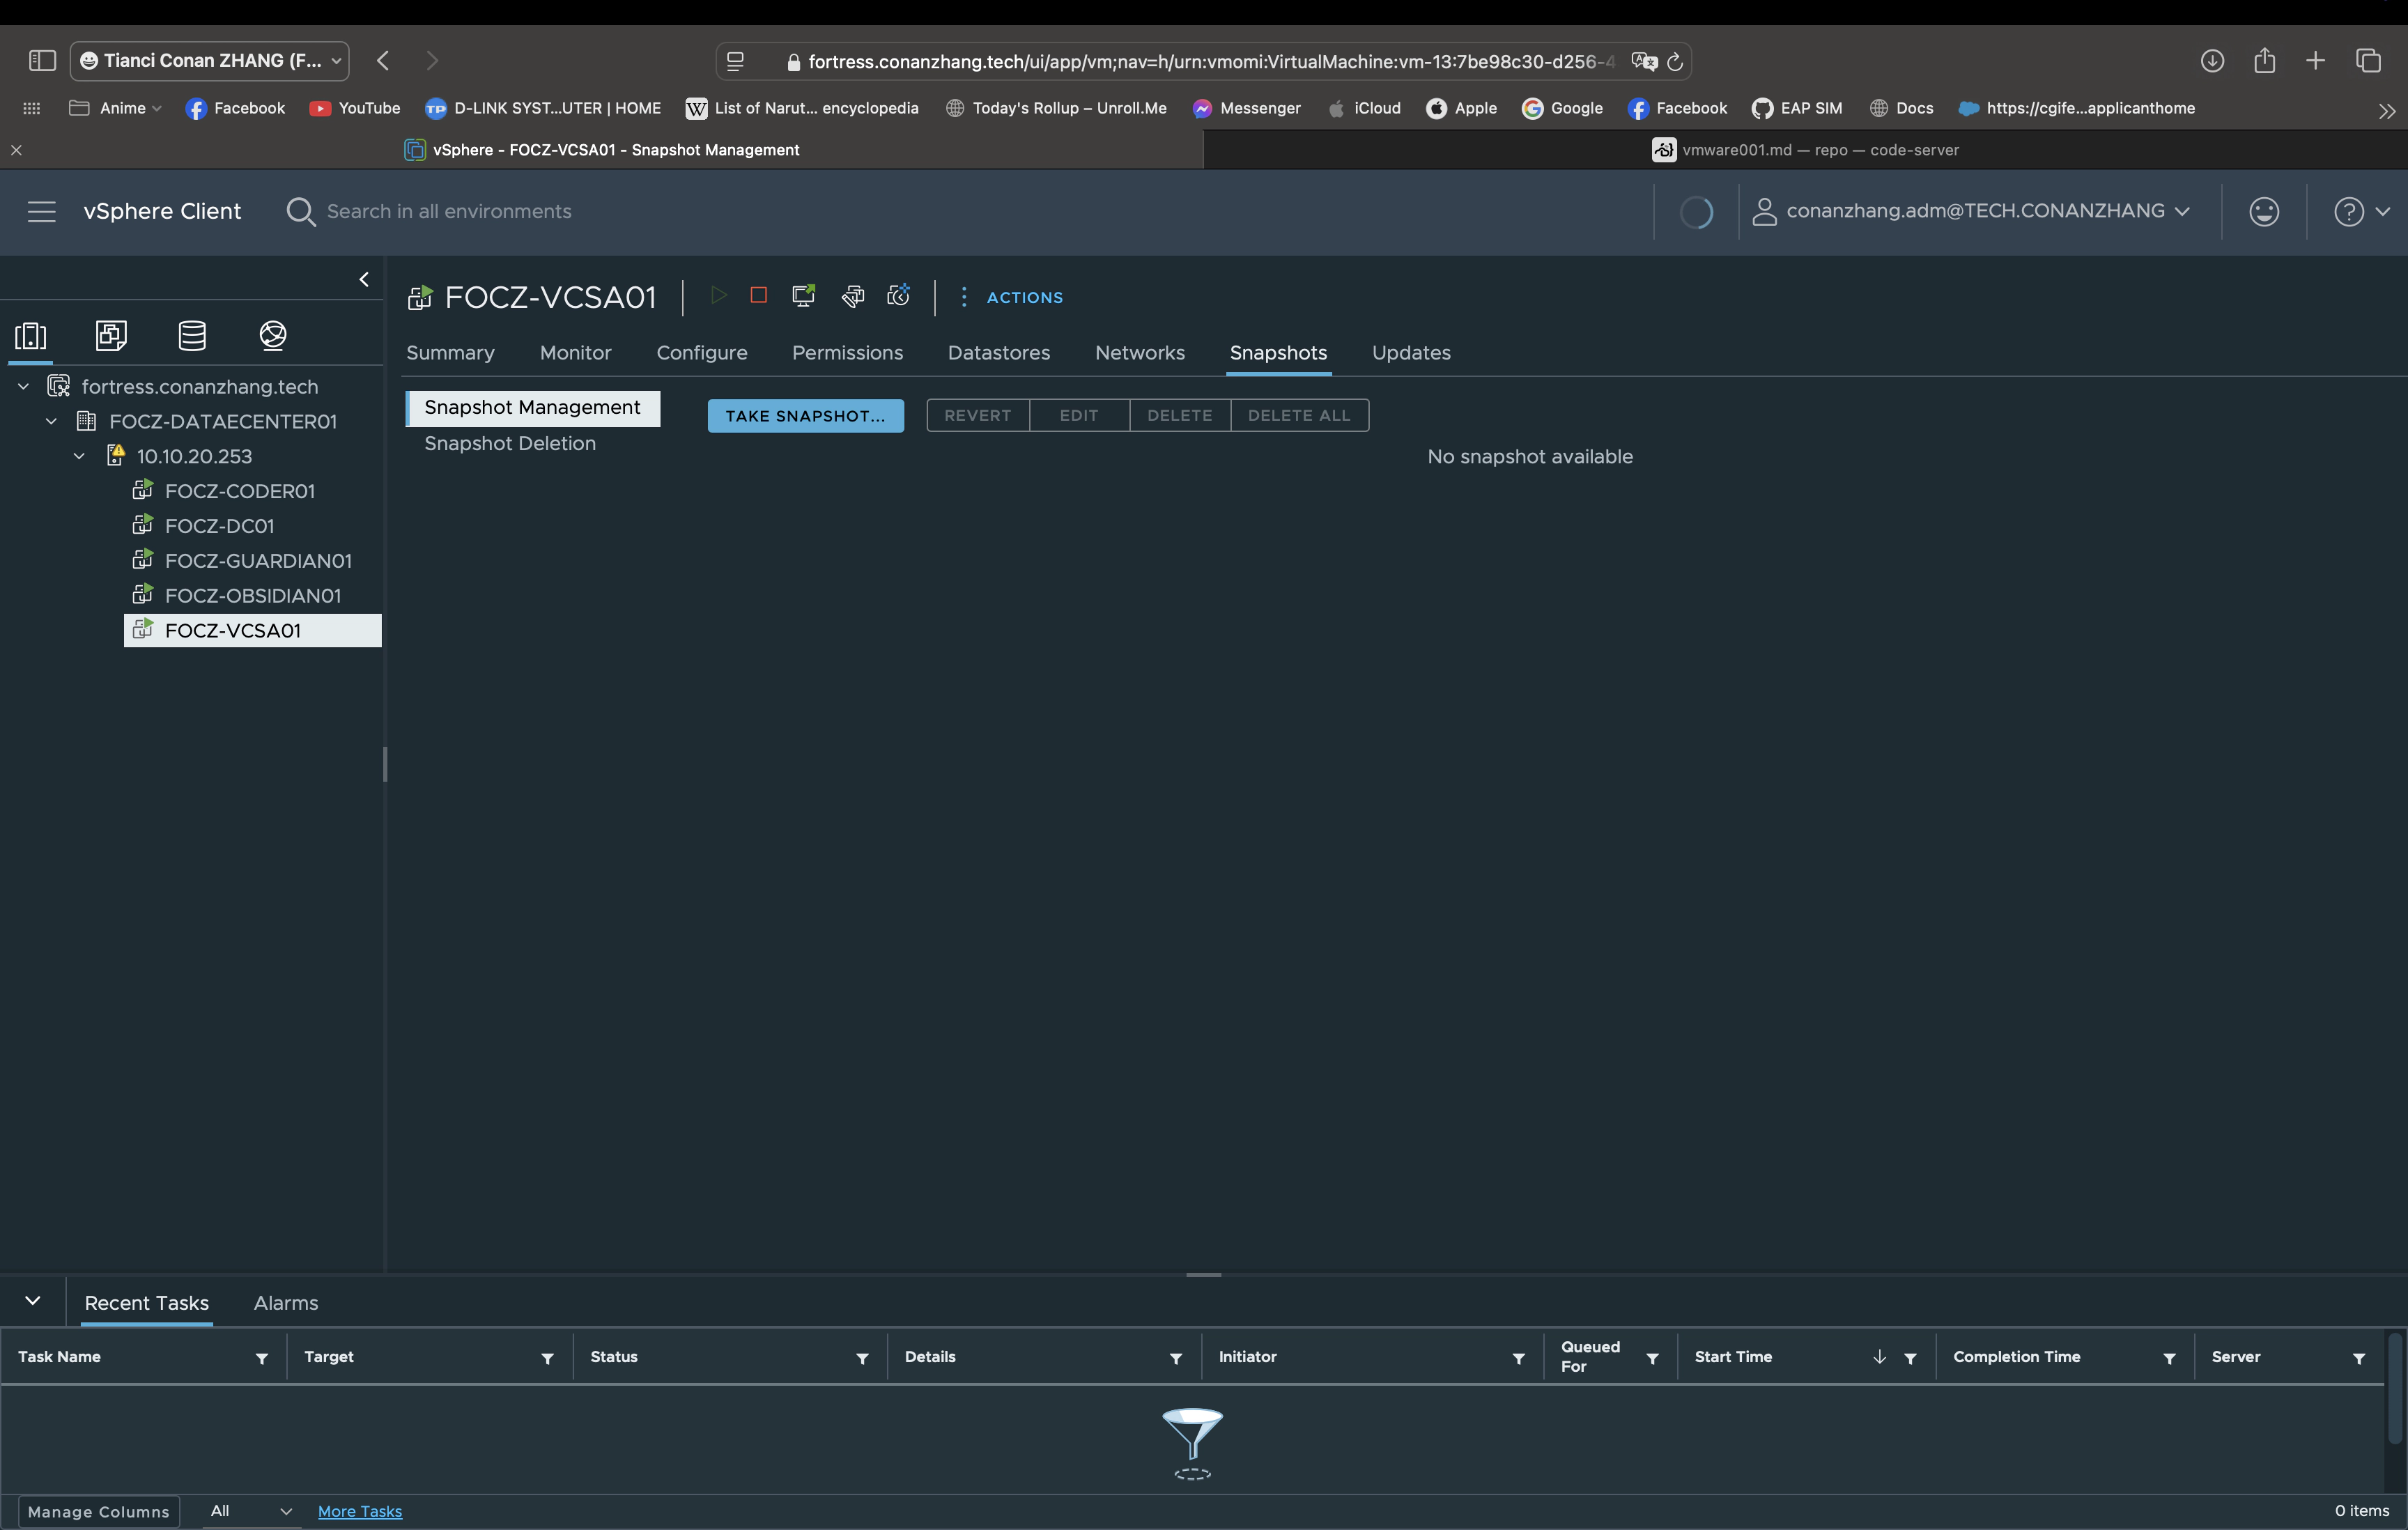Open the More Tasks link
The image size is (2408, 1530).
point(359,1511)
